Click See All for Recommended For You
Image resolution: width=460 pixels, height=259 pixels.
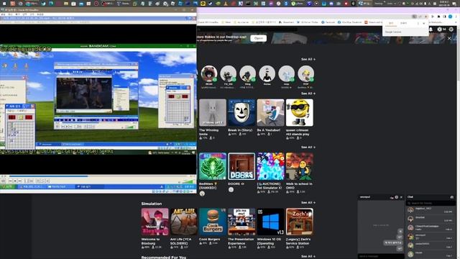[x=308, y=256]
